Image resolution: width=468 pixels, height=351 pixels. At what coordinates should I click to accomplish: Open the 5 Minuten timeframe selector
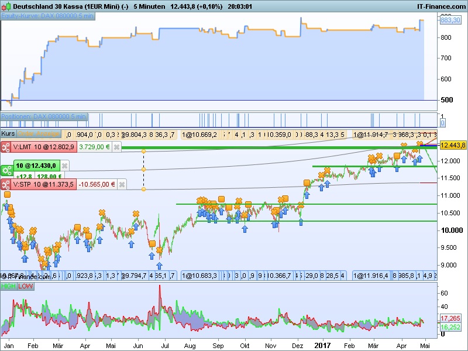149,6
